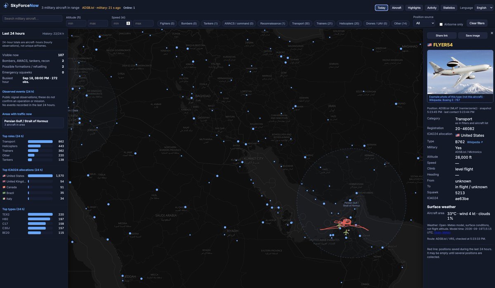
Task: Click the Clear filters button
Action: 477,23
